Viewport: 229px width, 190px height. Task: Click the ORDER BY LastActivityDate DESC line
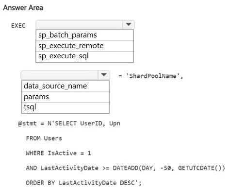[x=83, y=183]
